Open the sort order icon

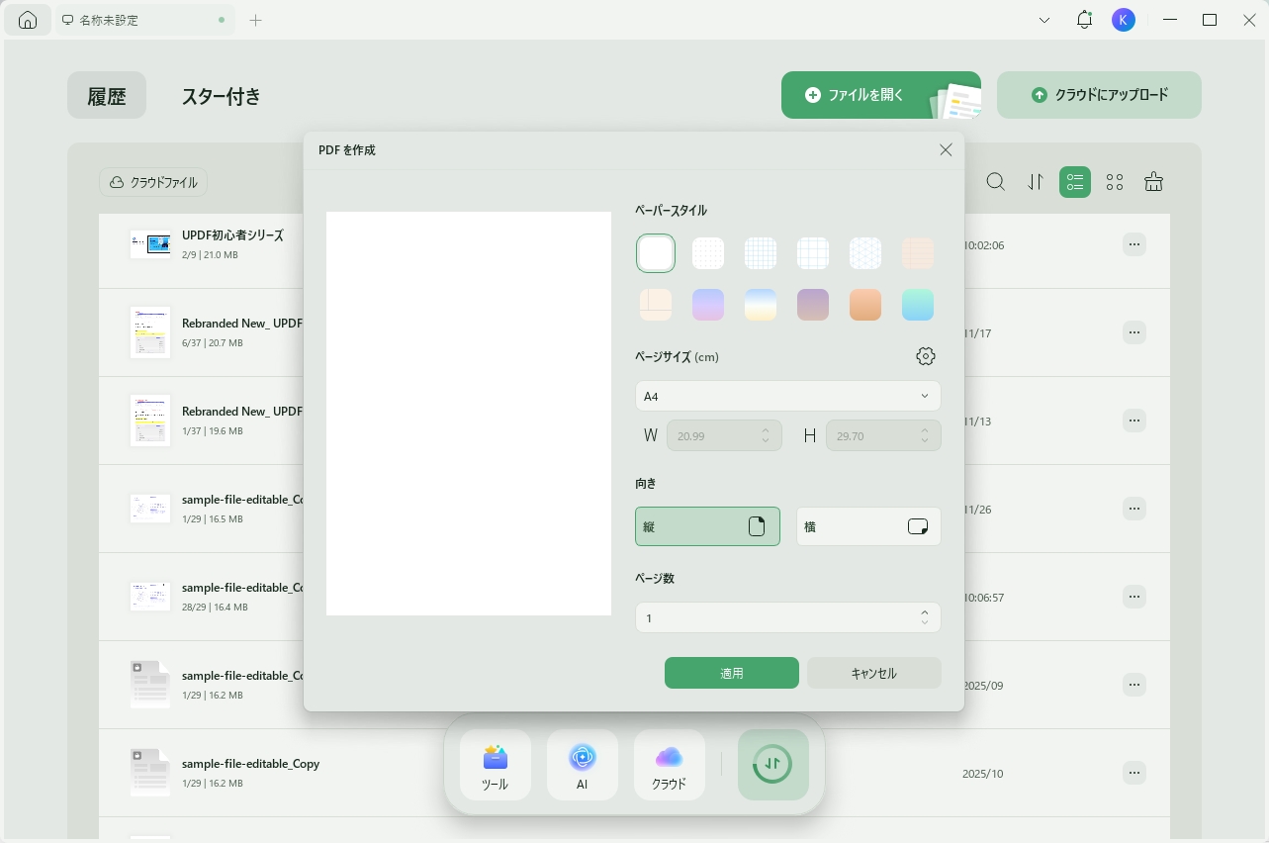(1036, 182)
